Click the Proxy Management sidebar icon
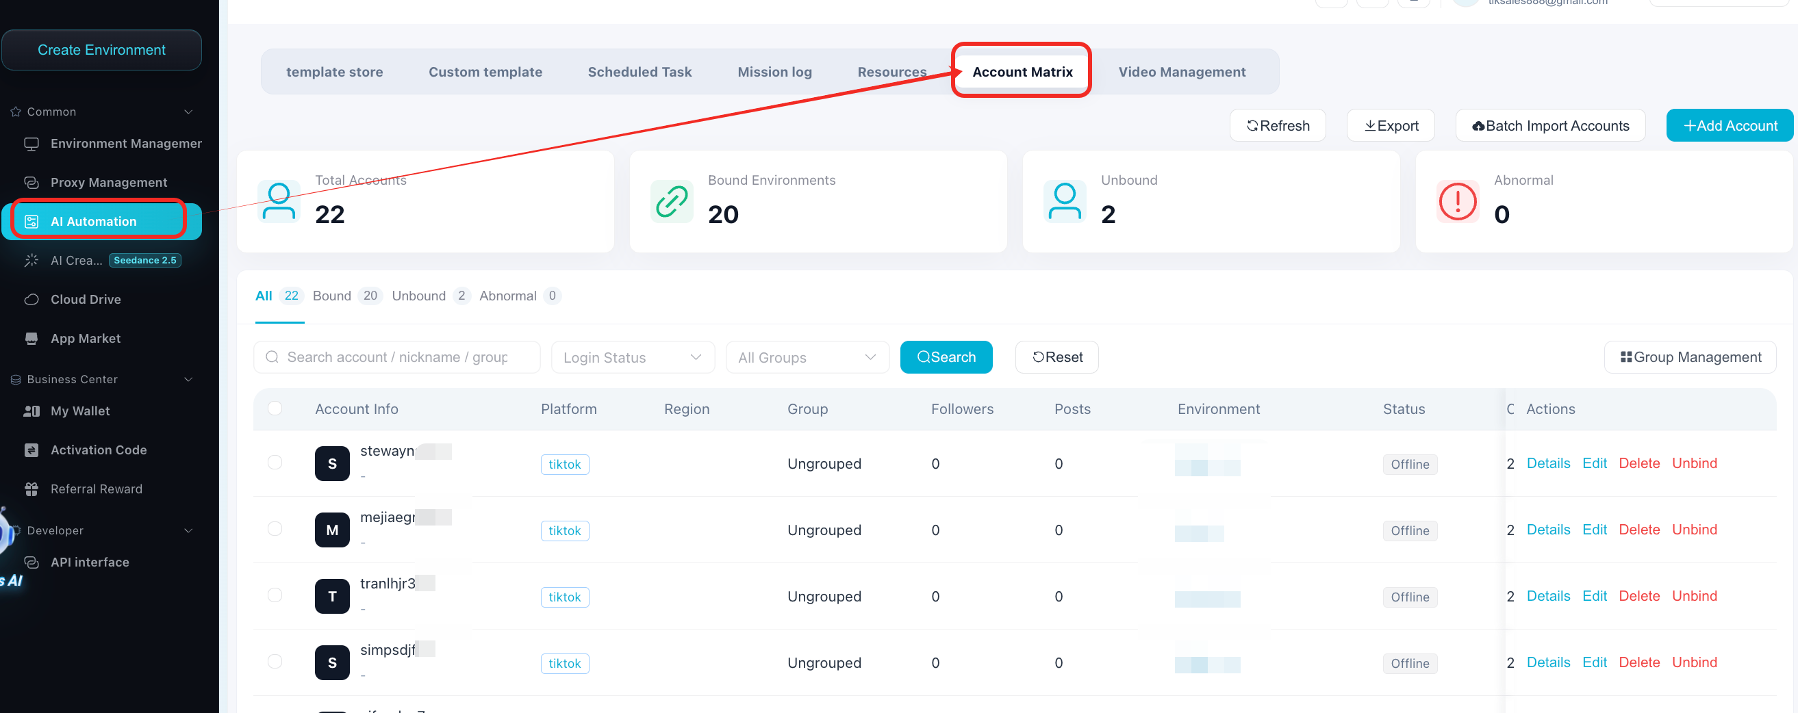 (31, 183)
